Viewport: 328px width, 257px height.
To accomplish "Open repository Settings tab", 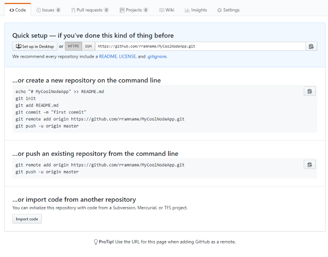I will tap(228, 10).
